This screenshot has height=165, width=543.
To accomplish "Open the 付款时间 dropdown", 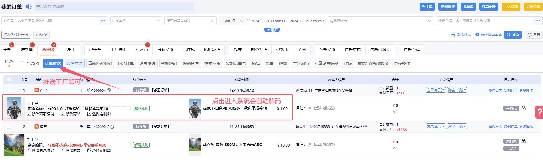I will coord(232,21).
